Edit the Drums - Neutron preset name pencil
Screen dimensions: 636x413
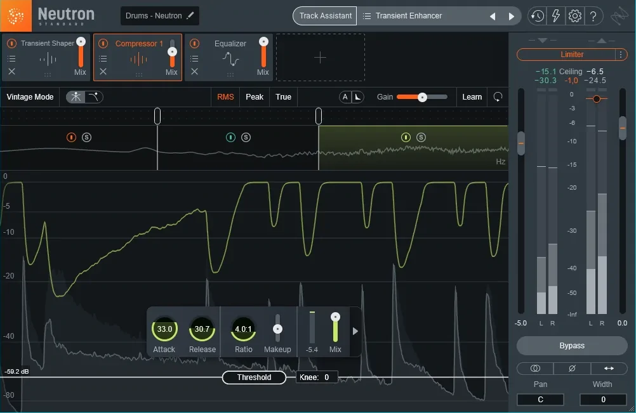pyautogui.click(x=190, y=15)
